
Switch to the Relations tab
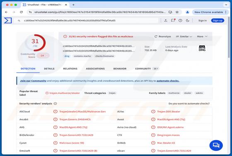tap(70, 69)
